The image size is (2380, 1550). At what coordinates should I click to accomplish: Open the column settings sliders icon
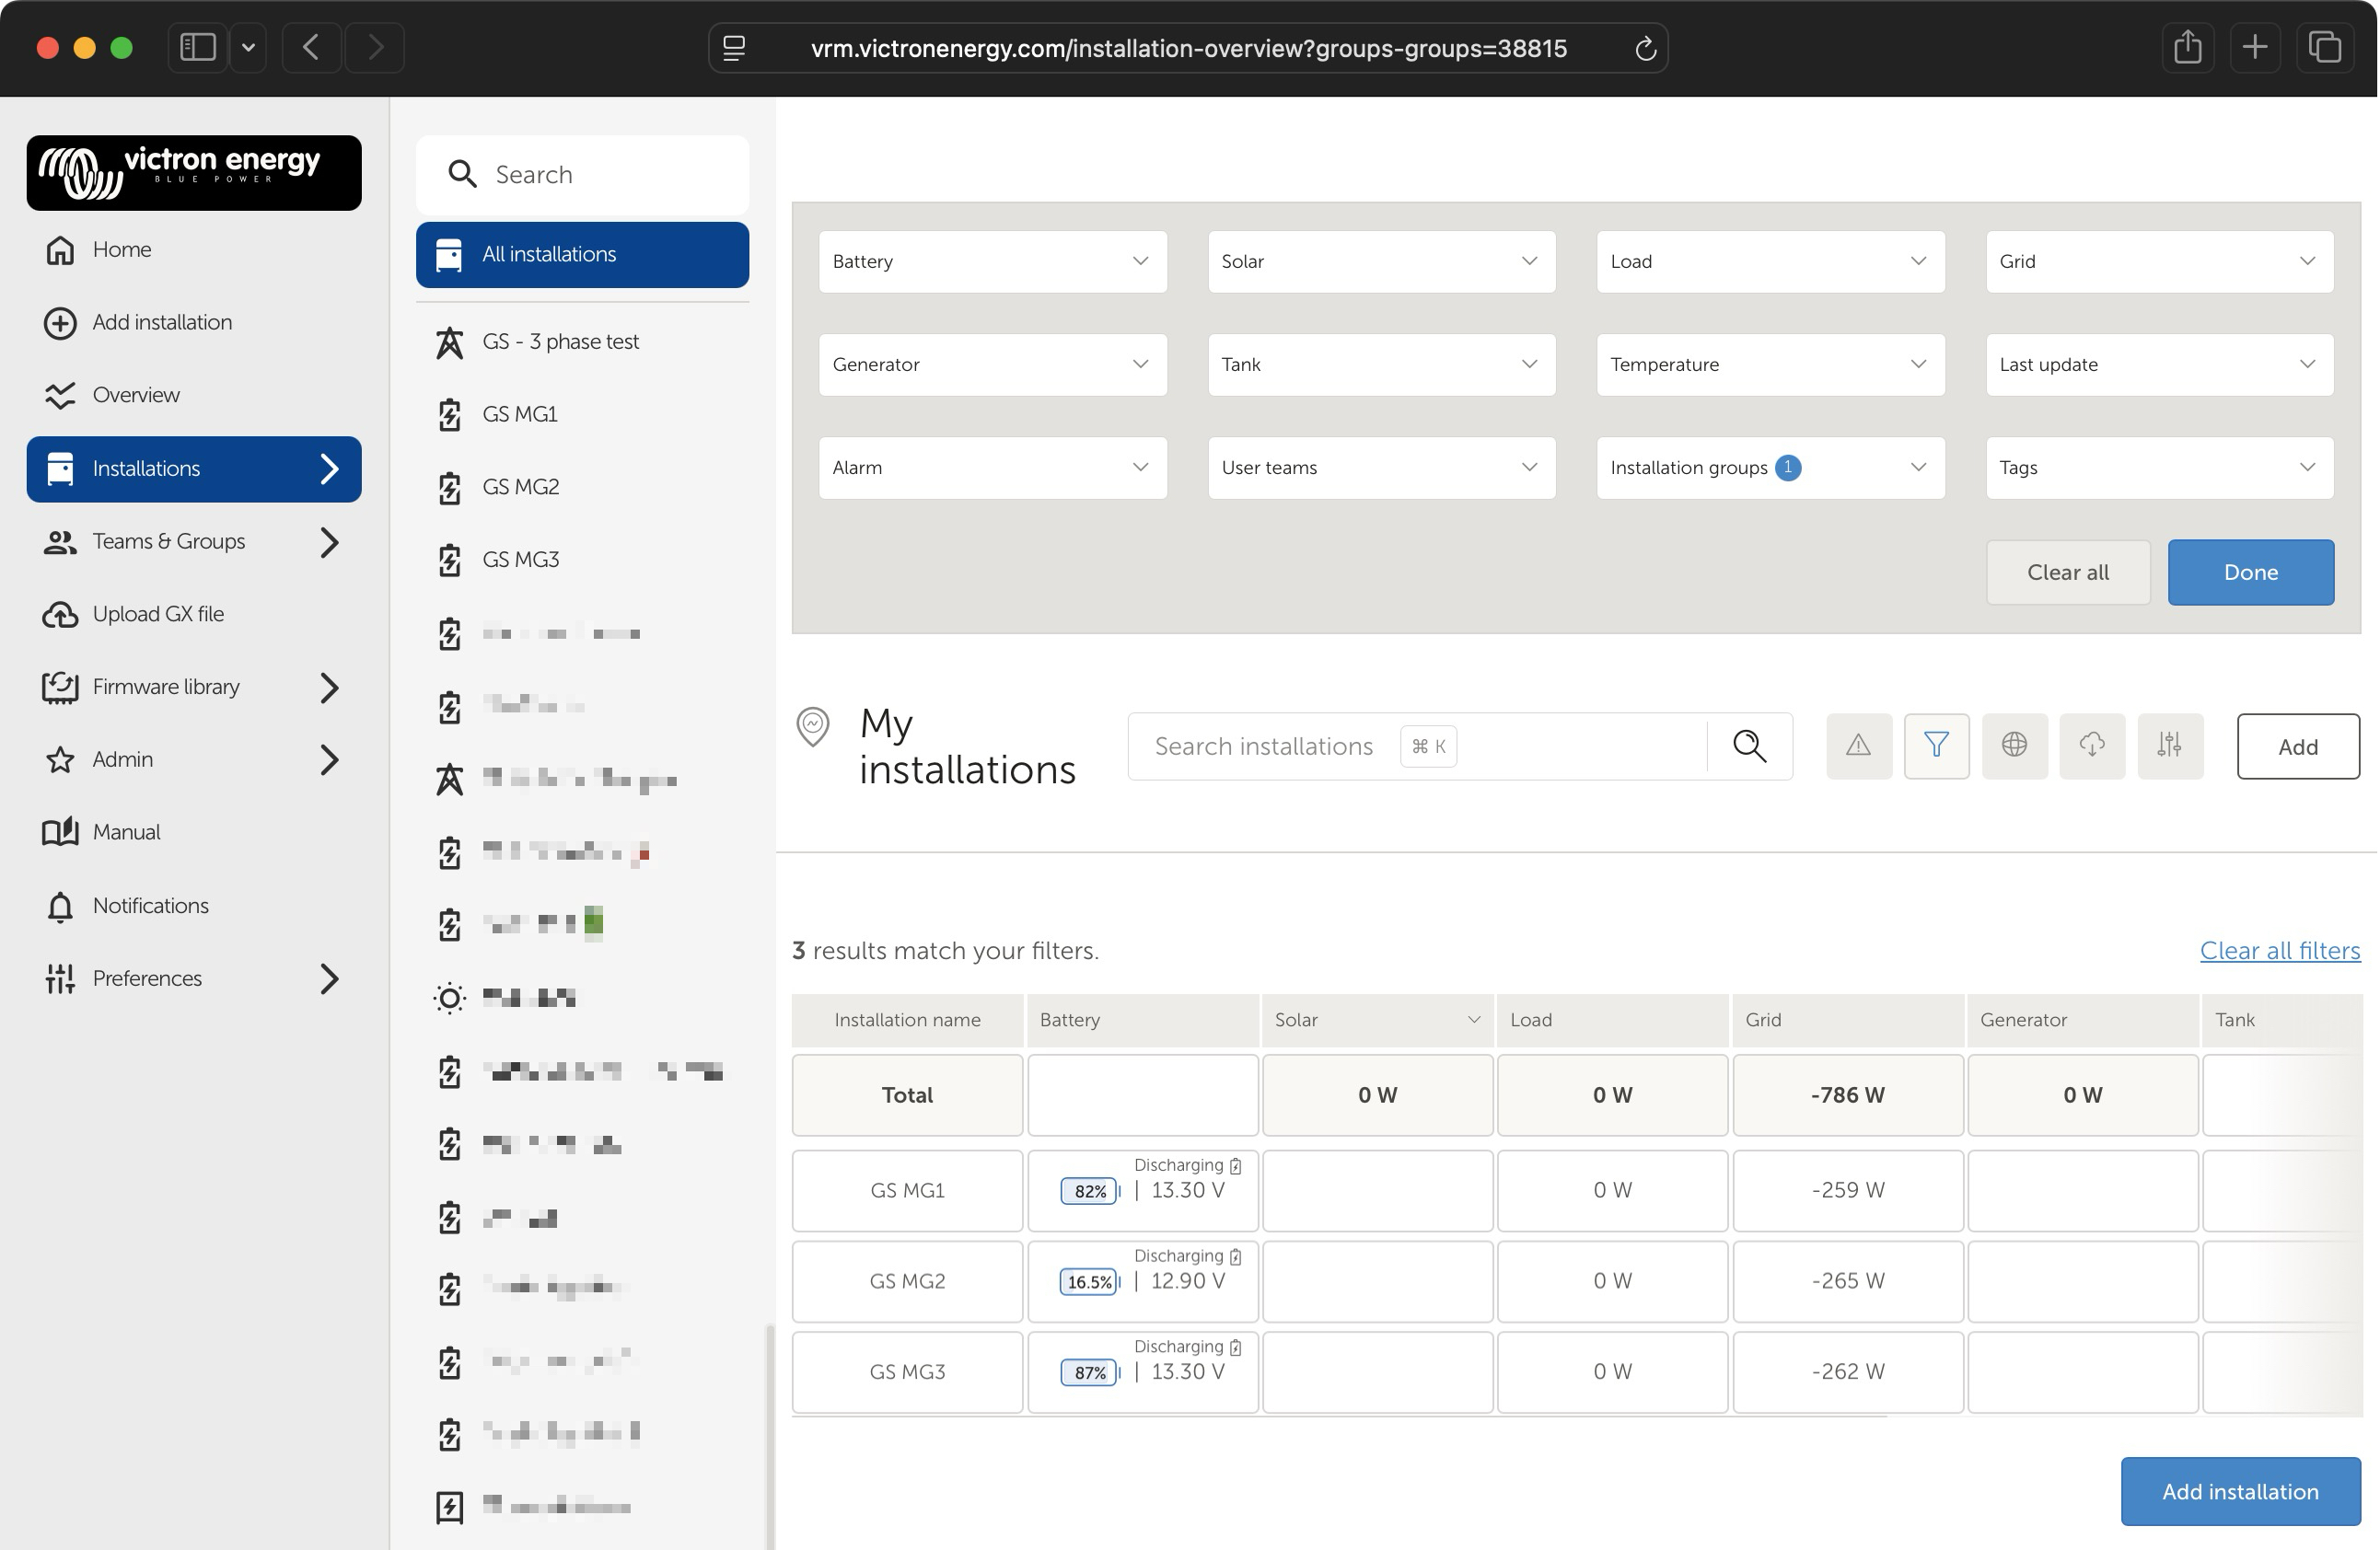(2170, 746)
